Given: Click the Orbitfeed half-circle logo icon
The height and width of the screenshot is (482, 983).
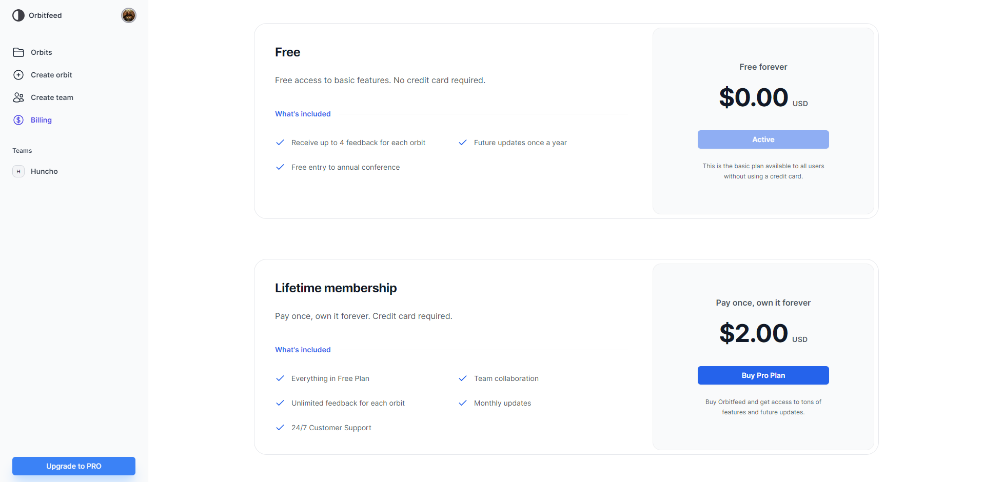Looking at the screenshot, I should pyautogui.click(x=18, y=15).
